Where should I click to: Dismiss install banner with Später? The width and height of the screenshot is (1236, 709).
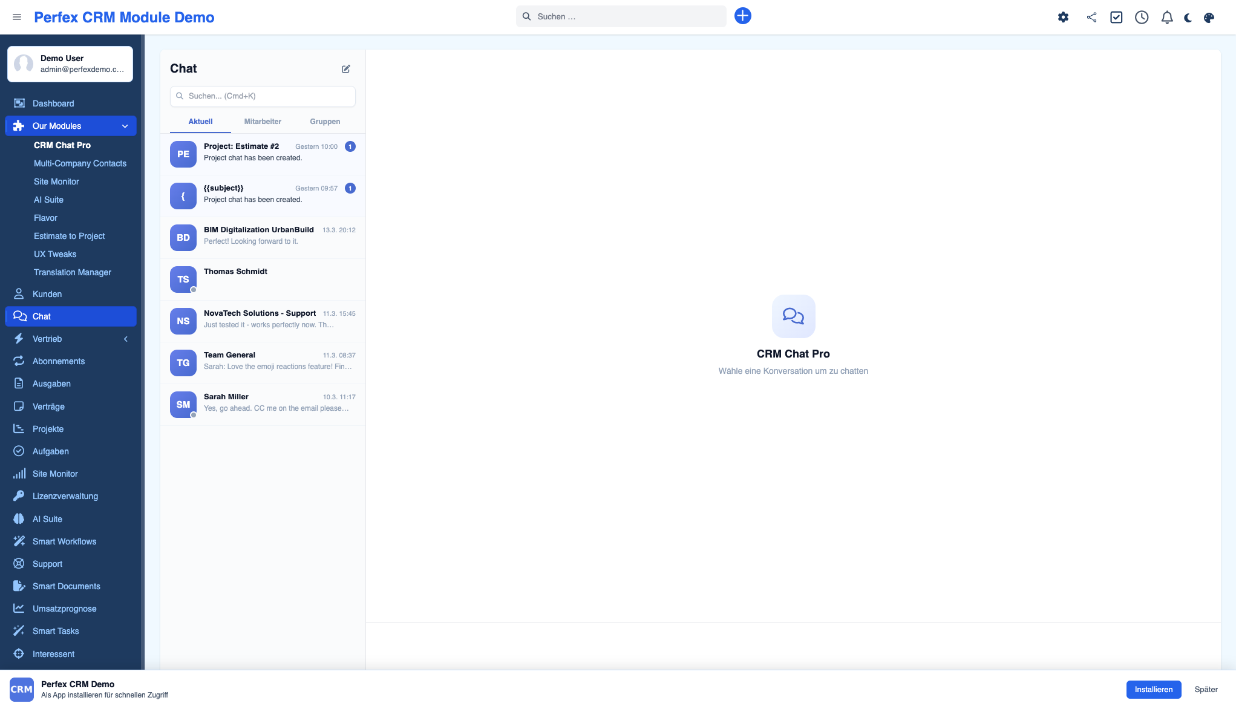[x=1206, y=689]
